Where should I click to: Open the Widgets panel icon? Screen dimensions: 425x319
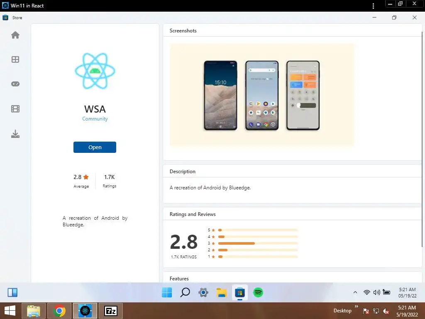[12, 292]
